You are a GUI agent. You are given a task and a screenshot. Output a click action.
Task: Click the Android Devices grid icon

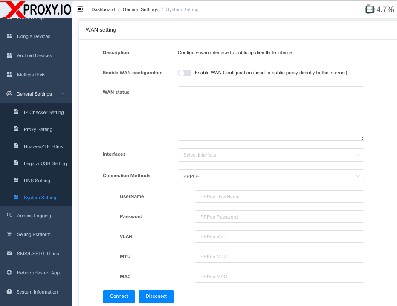[x=9, y=55]
